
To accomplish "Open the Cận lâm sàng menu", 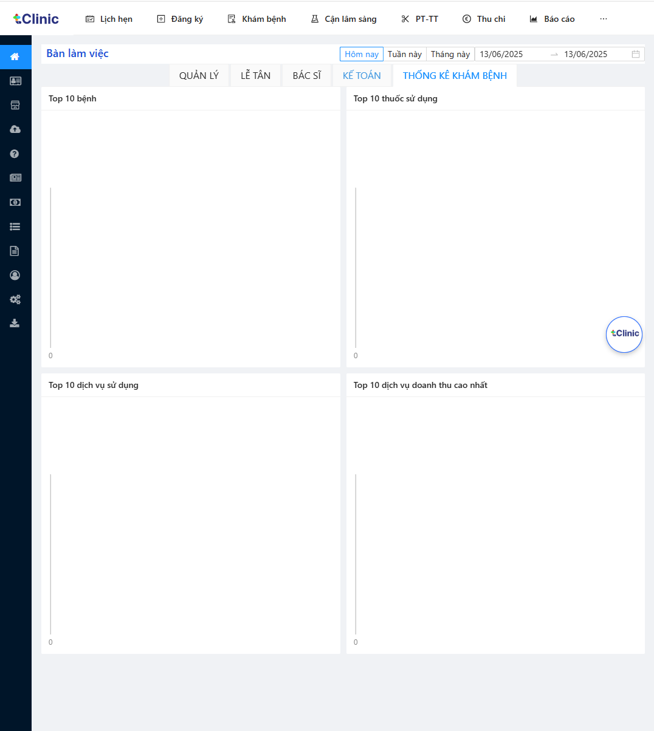I will [343, 19].
